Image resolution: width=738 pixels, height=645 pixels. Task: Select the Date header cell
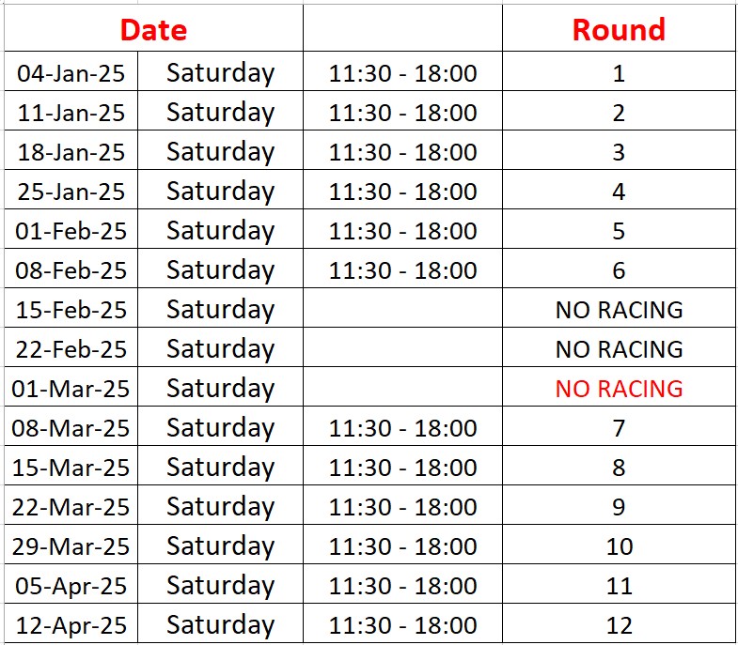pyautogui.click(x=153, y=28)
